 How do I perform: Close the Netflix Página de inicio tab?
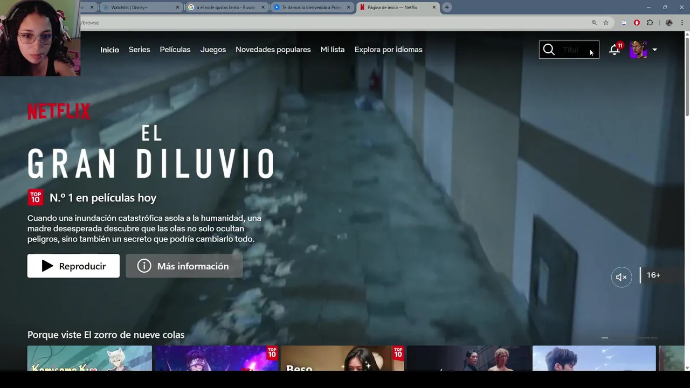[x=434, y=8]
